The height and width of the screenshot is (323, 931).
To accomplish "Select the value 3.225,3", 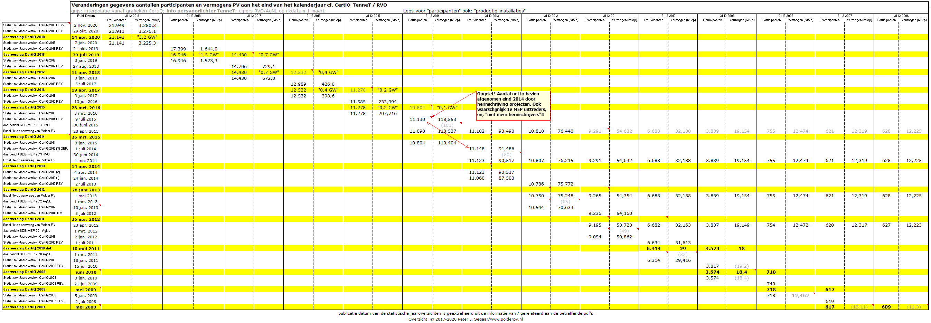I will click(147, 43).
